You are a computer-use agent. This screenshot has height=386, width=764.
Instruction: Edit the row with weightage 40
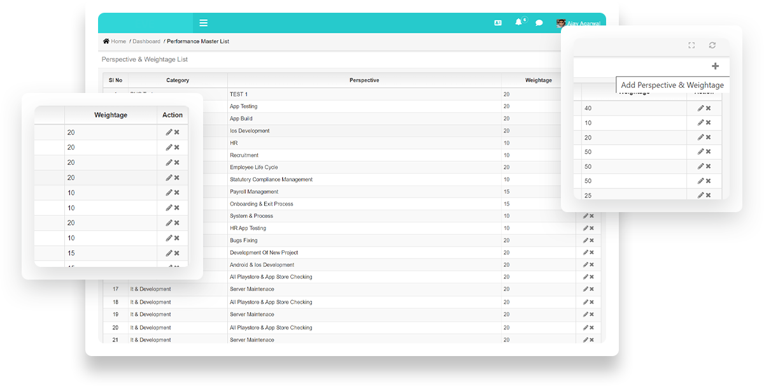coord(700,108)
